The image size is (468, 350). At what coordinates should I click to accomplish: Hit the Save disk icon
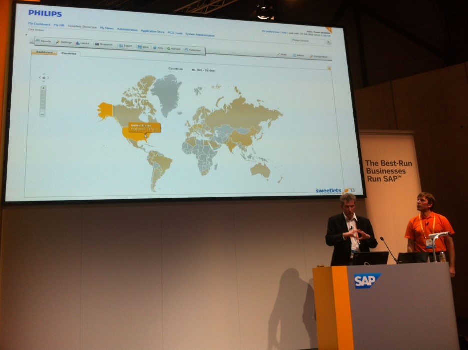143,47
